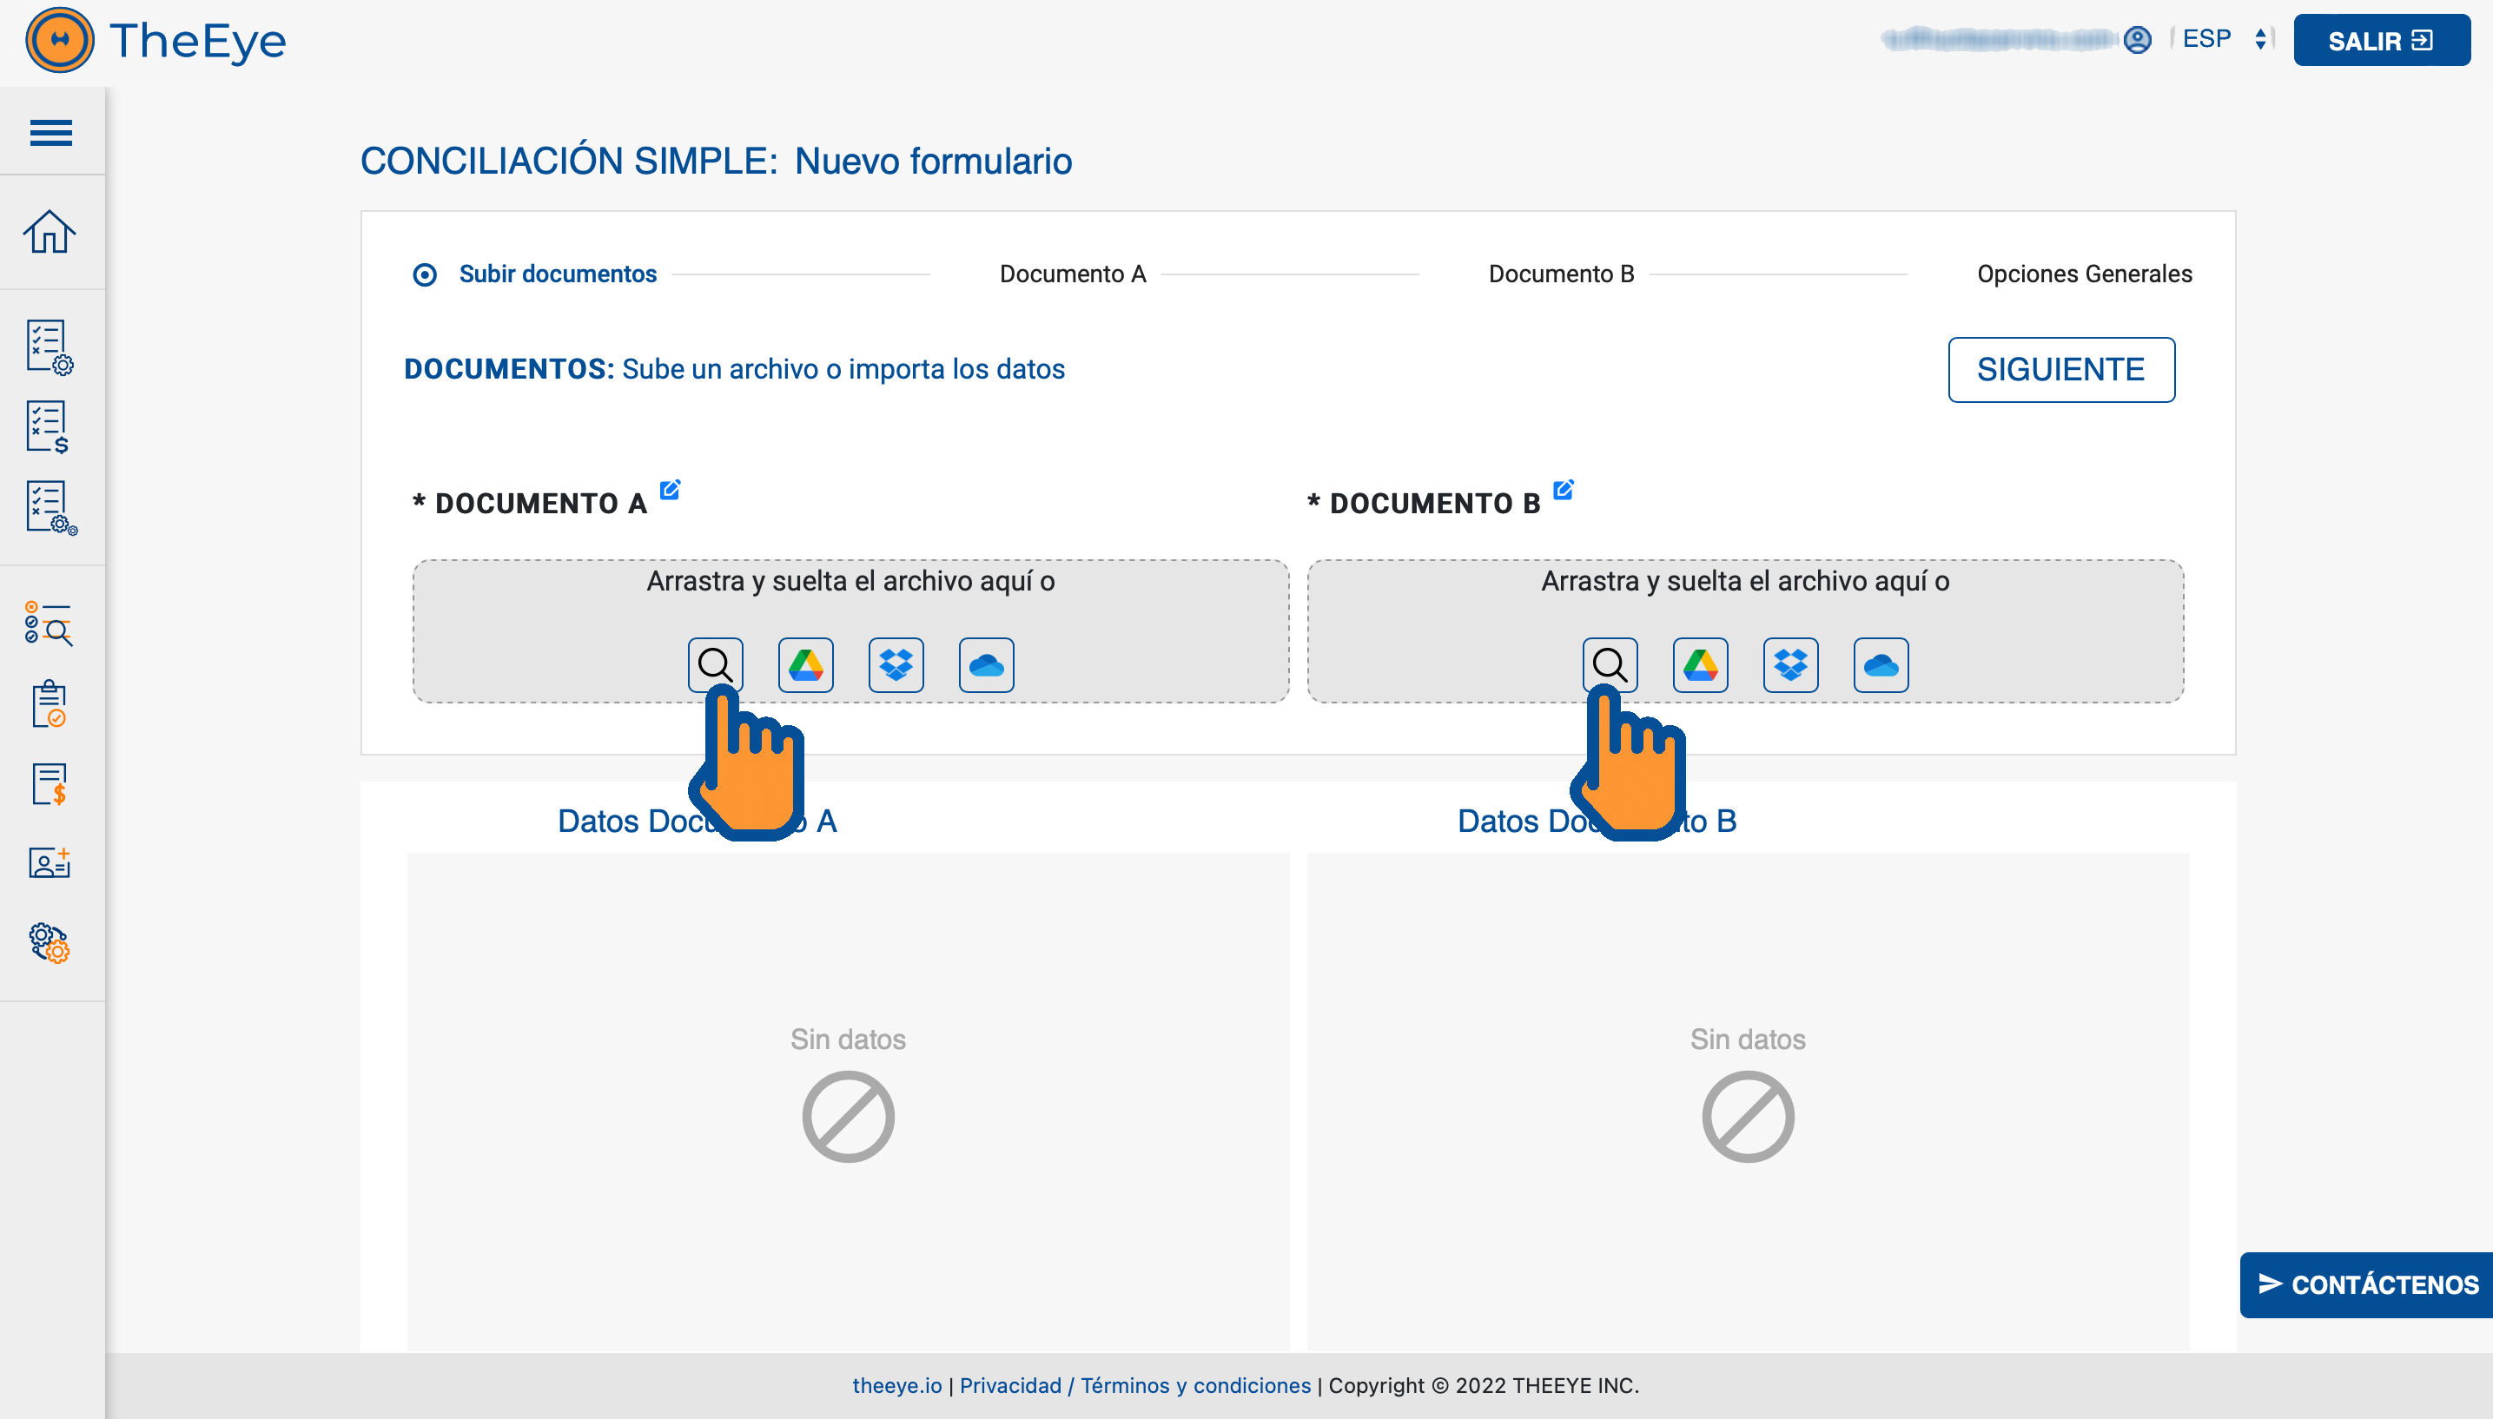Image resolution: width=2493 pixels, height=1419 pixels.
Task: Click edit pencil next to Documento B
Action: click(1564, 489)
